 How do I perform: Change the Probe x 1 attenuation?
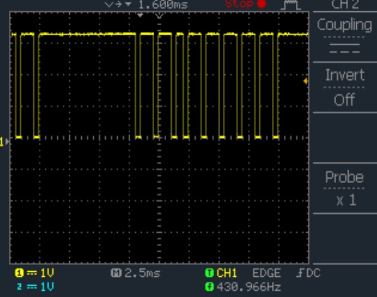pos(345,188)
